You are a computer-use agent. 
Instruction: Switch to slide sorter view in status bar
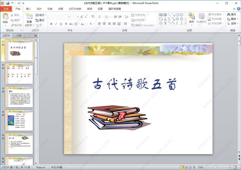coord(186,167)
